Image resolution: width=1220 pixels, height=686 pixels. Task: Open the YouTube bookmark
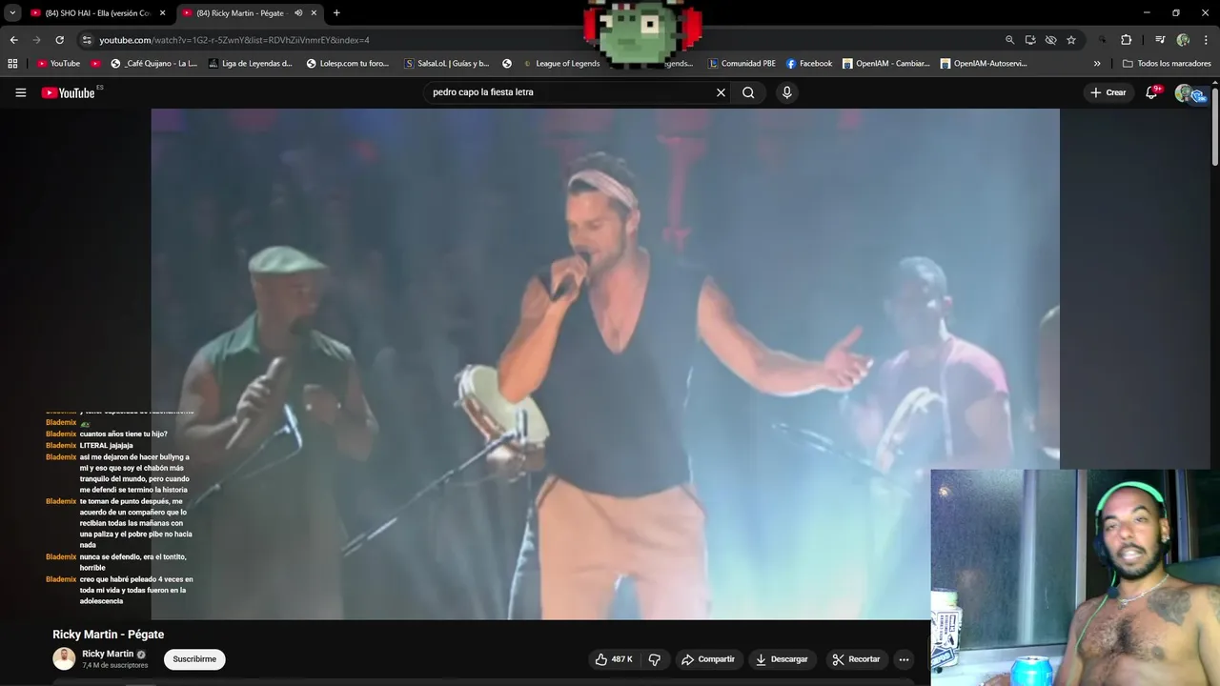[58, 64]
